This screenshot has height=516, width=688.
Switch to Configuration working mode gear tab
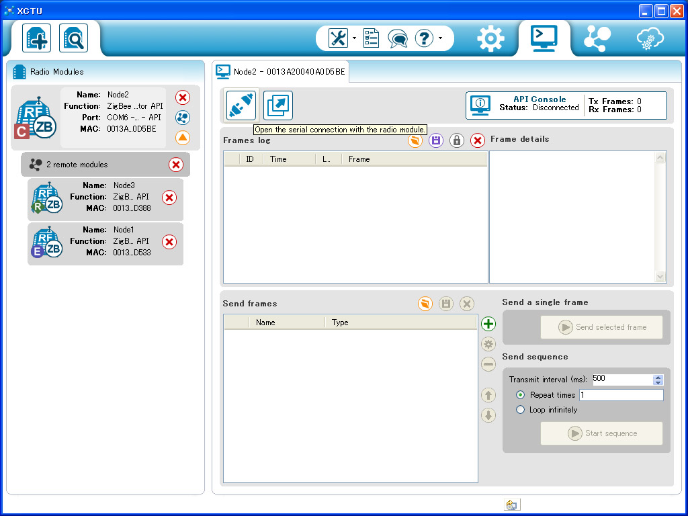tap(490, 38)
